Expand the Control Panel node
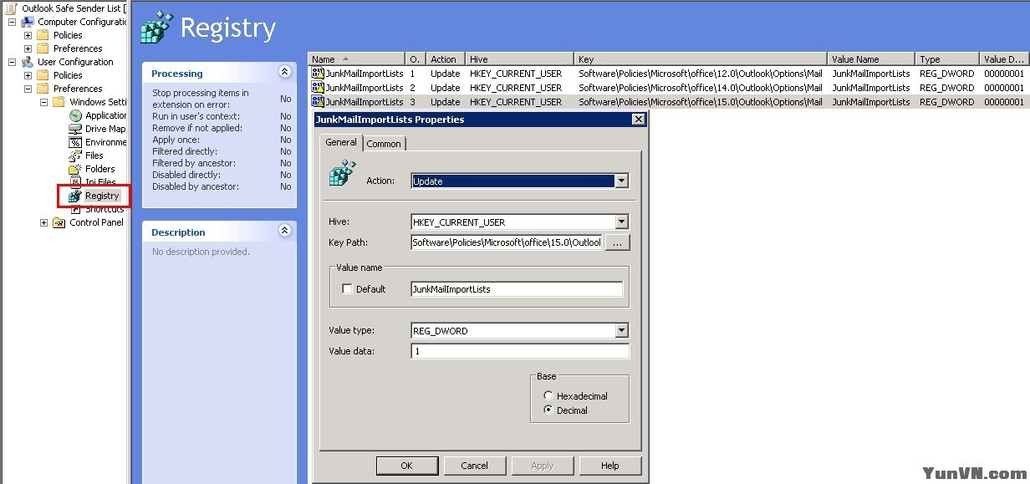The image size is (1030, 484). [x=43, y=222]
